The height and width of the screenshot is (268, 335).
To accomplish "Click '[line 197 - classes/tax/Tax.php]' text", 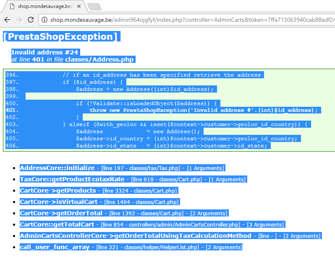I will tap(141, 168).
